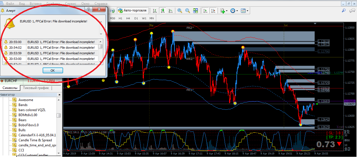The width and height of the screenshot is (357, 157).
Task: Select the 20:53:59 alert row
Action: (x=50, y=53)
